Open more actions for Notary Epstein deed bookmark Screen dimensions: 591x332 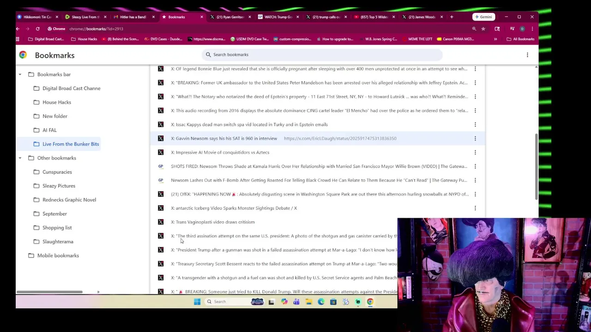[475, 96]
